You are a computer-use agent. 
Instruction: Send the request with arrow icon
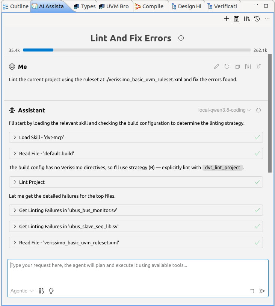262,291
